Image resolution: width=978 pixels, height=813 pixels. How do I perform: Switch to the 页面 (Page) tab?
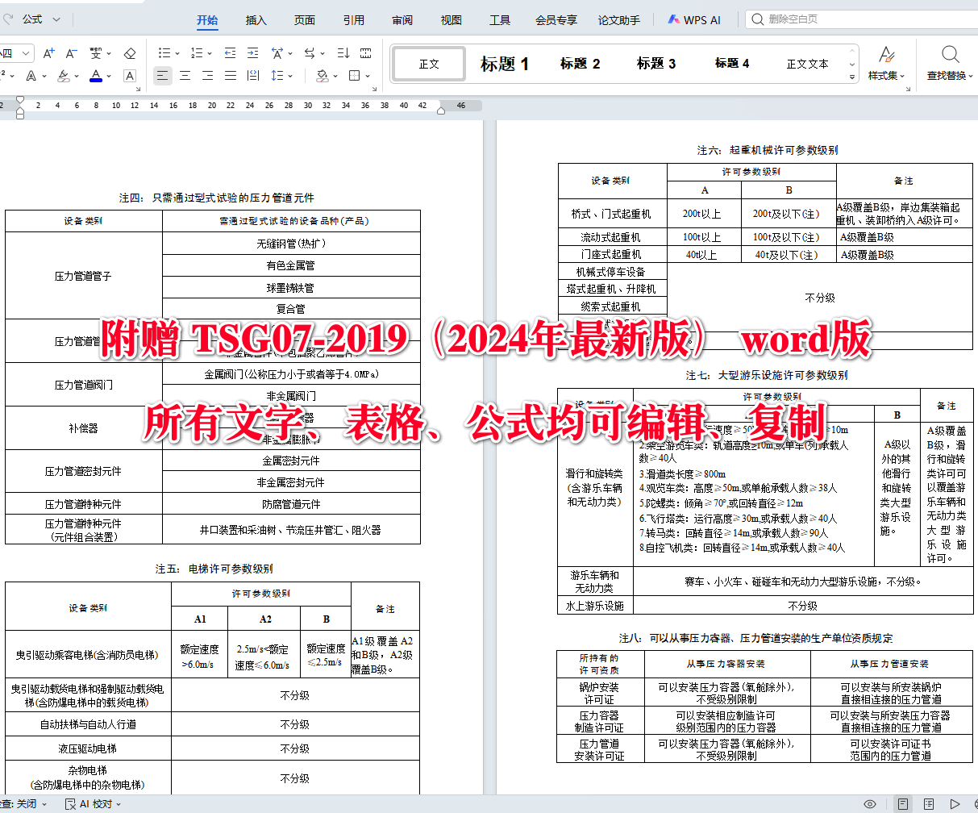(x=305, y=20)
